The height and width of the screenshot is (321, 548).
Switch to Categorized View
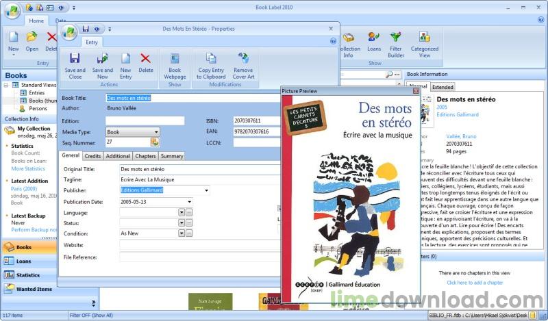click(x=424, y=44)
